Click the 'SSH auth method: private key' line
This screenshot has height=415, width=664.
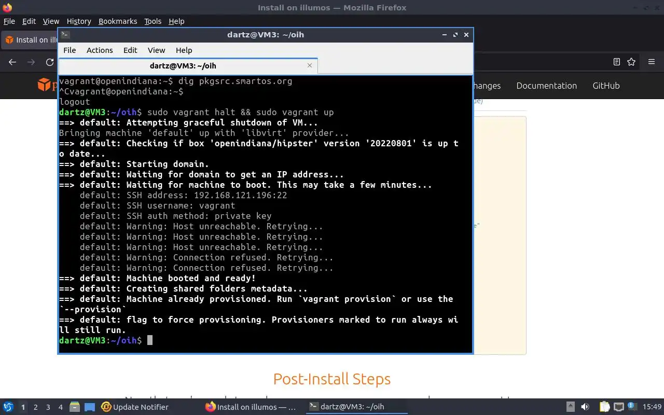click(x=175, y=216)
